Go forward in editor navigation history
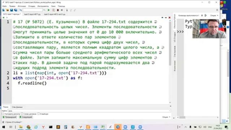 [7, 18]
